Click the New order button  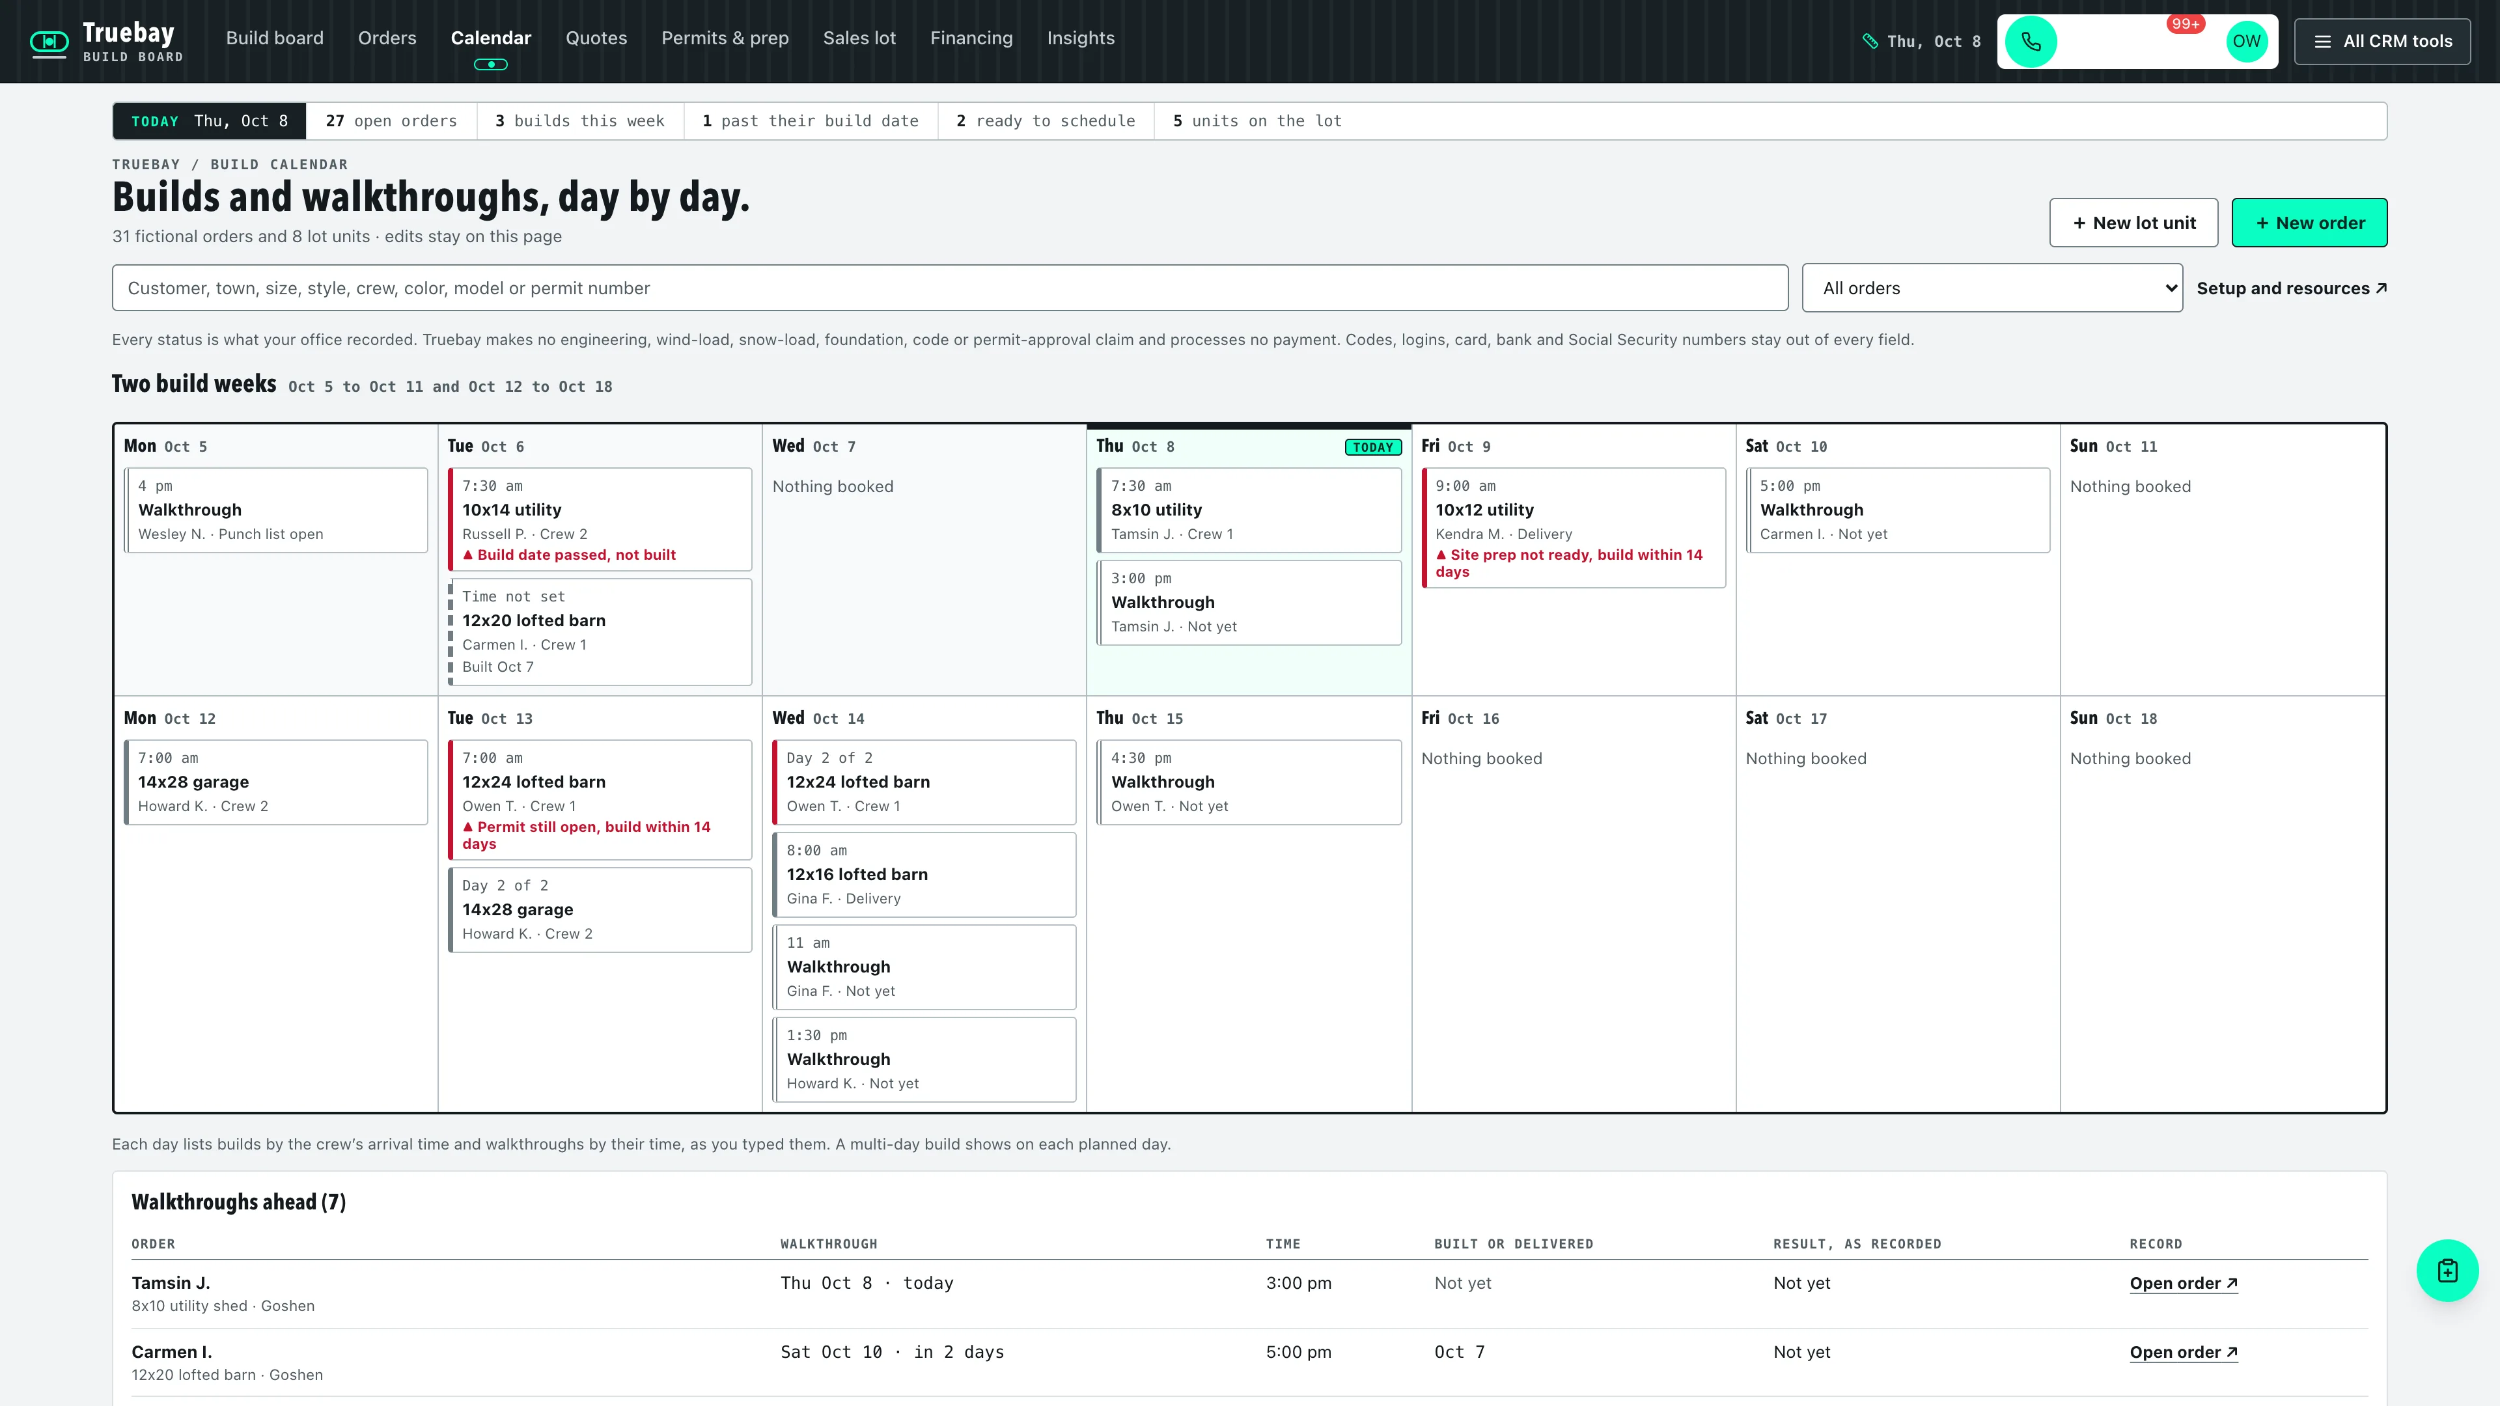click(x=2309, y=222)
